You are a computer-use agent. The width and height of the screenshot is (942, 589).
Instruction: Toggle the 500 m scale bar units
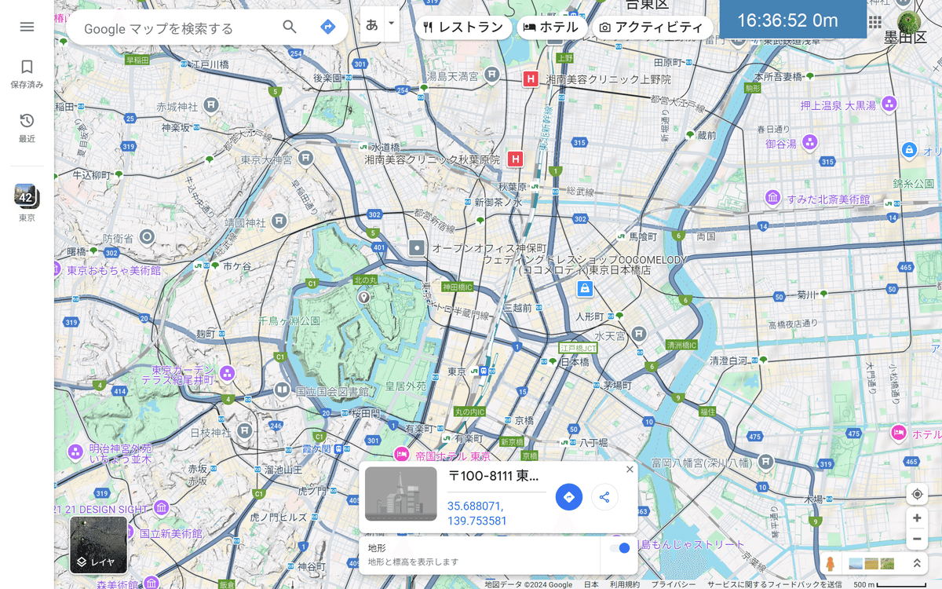[891, 584]
